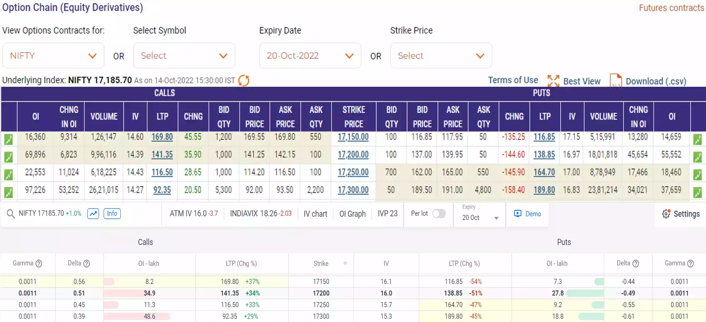Click puts LTP 116.85 link
The height and width of the screenshot is (322, 706).
coord(544,137)
